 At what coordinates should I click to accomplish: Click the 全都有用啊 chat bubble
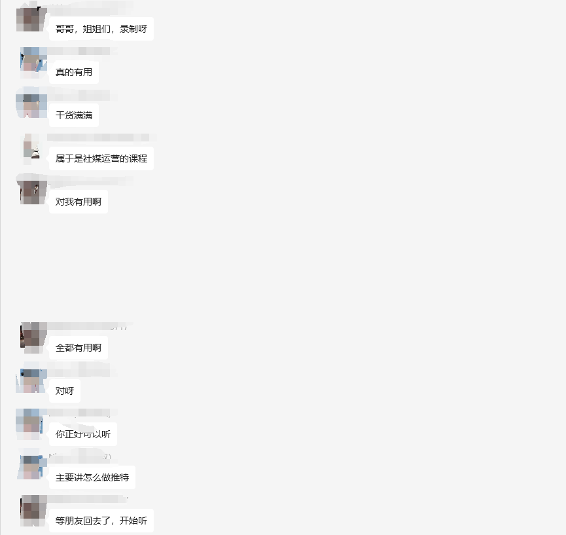pyautogui.click(x=79, y=348)
